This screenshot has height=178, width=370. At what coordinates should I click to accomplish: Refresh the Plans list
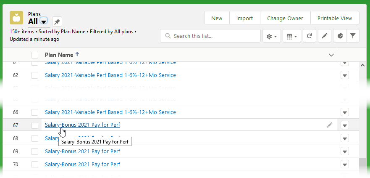click(x=309, y=36)
